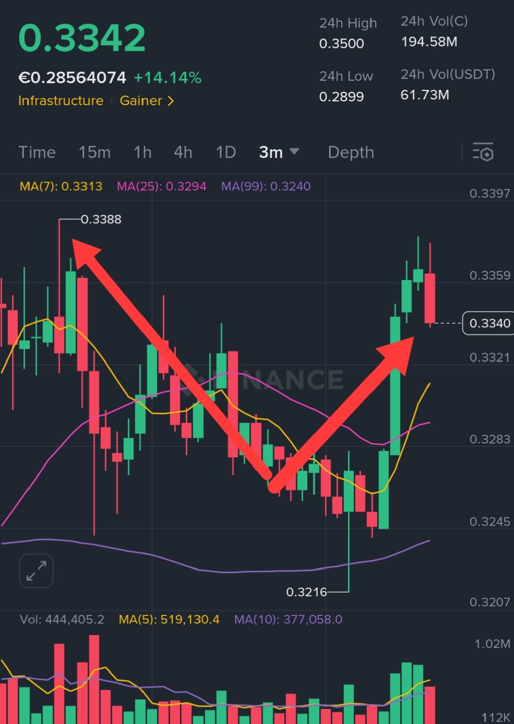Select the 15m interval tab
Viewport: 514px width, 724px height.
click(95, 152)
